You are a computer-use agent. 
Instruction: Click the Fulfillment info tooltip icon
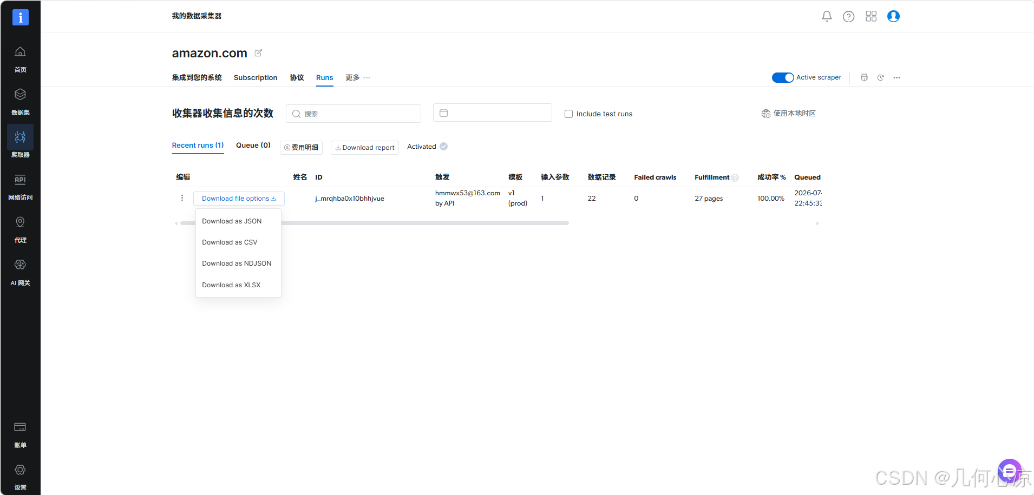(x=735, y=177)
